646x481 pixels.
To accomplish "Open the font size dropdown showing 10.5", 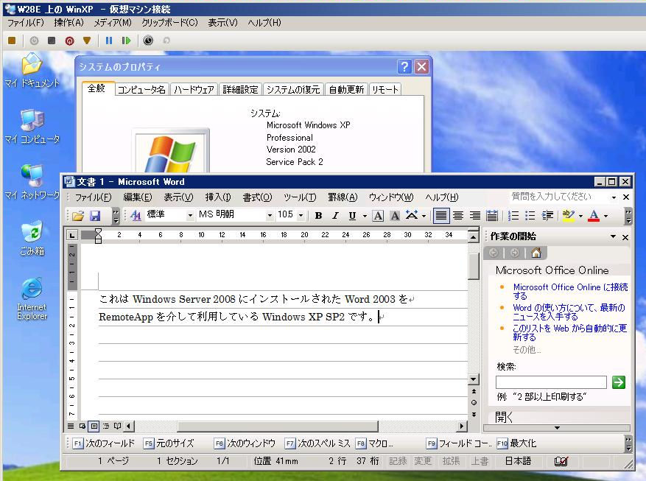I will (x=301, y=215).
